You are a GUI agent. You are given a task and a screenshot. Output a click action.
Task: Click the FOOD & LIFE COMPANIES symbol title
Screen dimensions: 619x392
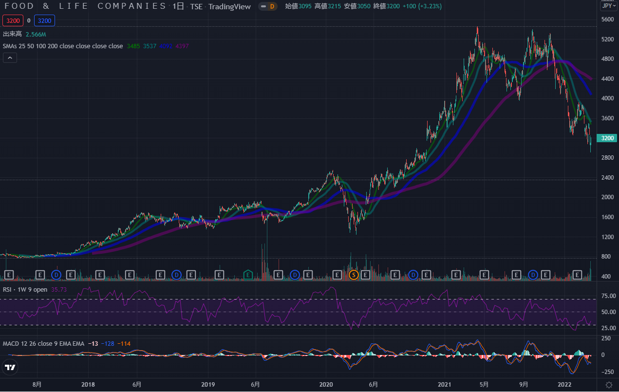point(85,6)
